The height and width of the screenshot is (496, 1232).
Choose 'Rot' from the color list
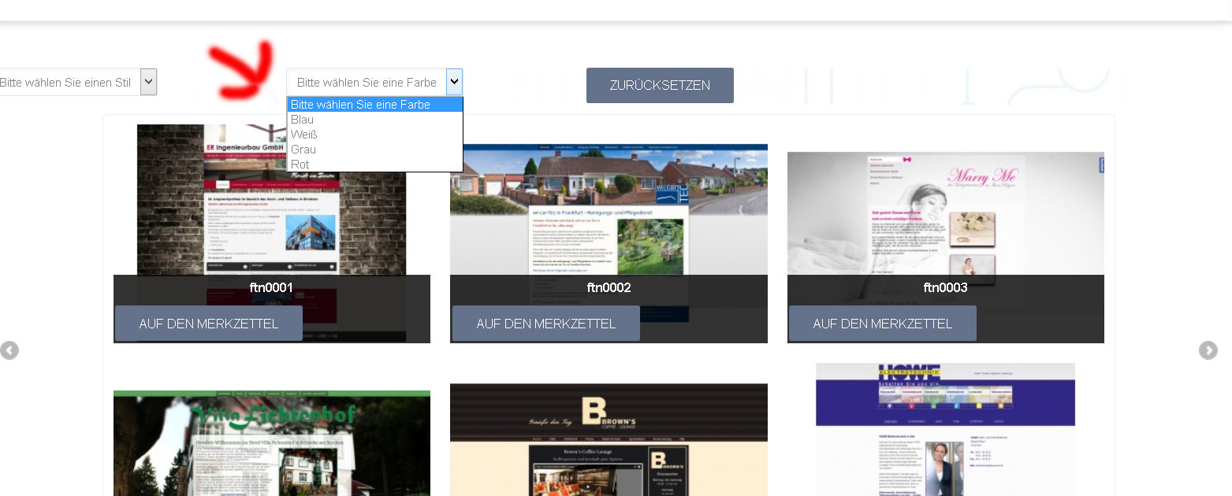[375, 165]
